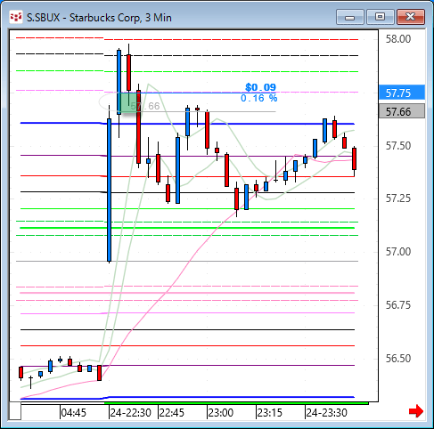The image size is (434, 429).
Task: Click the red scroll-right arrow
Action: (416, 411)
